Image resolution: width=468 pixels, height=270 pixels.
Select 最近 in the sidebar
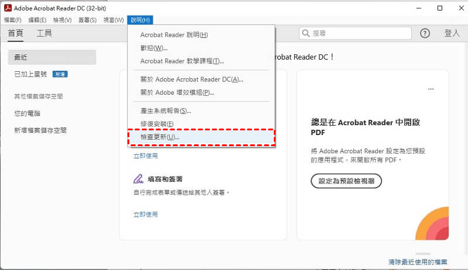click(52, 57)
